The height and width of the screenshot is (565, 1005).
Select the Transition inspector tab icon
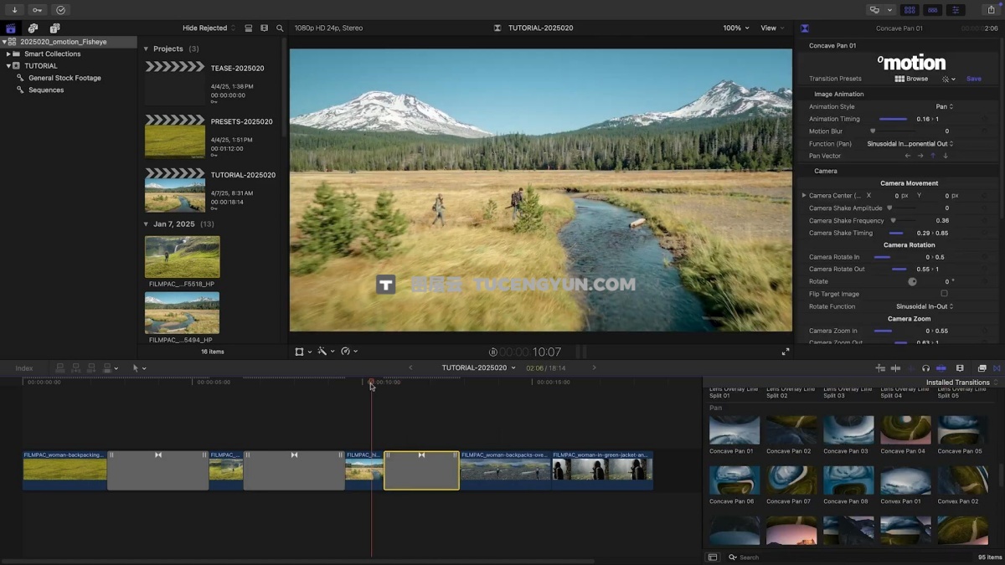tap(805, 28)
